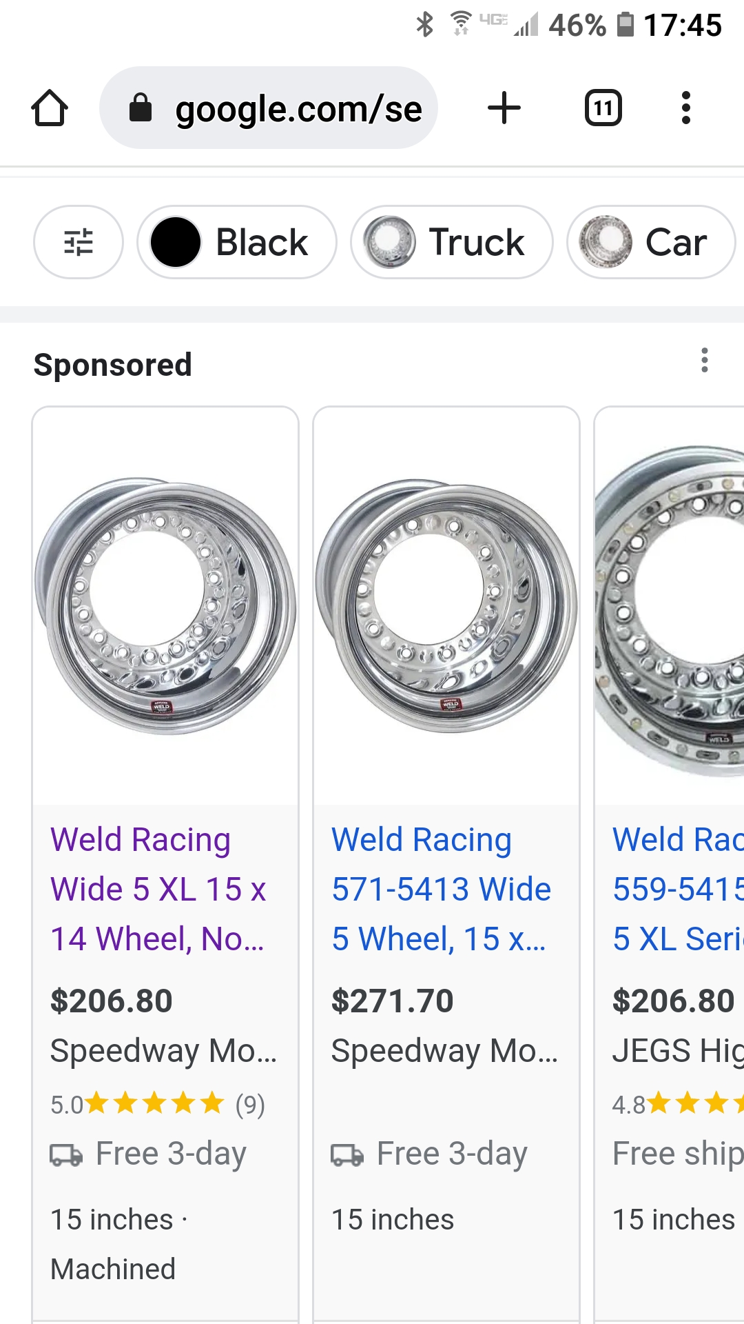The image size is (744, 1324).
Task: Open the tab switcher showing 11 tabs
Action: tap(603, 108)
